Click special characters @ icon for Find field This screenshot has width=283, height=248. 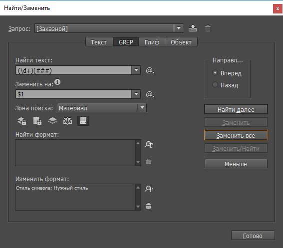pos(150,70)
